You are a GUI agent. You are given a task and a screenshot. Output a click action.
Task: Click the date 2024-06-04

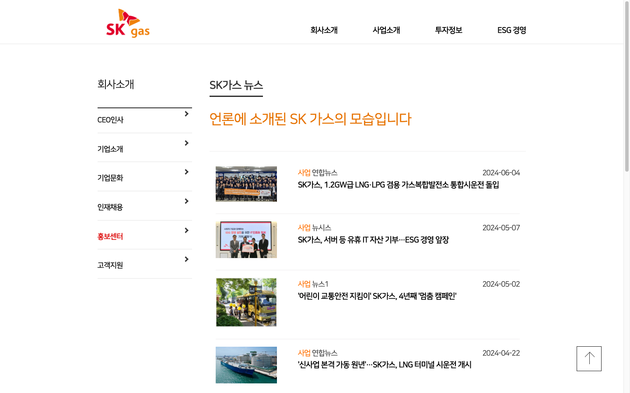coord(501,173)
